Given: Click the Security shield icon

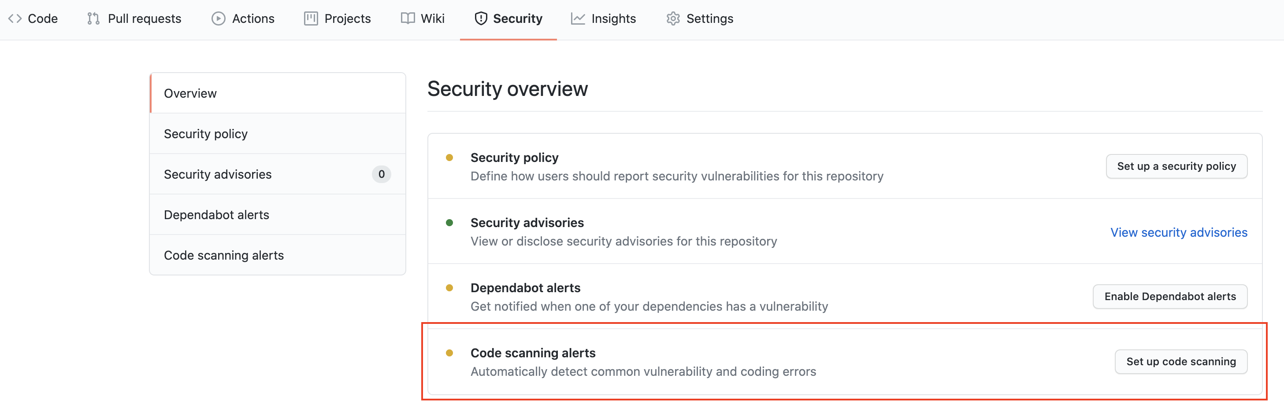Looking at the screenshot, I should pos(480,19).
